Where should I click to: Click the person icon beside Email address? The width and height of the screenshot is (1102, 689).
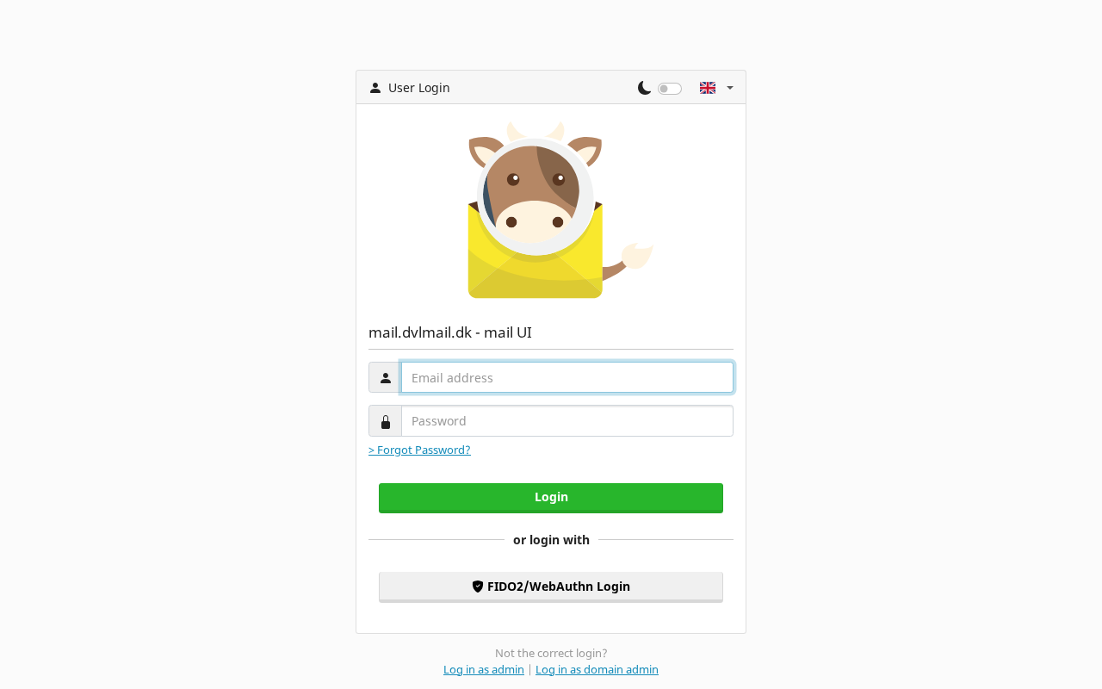(386, 378)
